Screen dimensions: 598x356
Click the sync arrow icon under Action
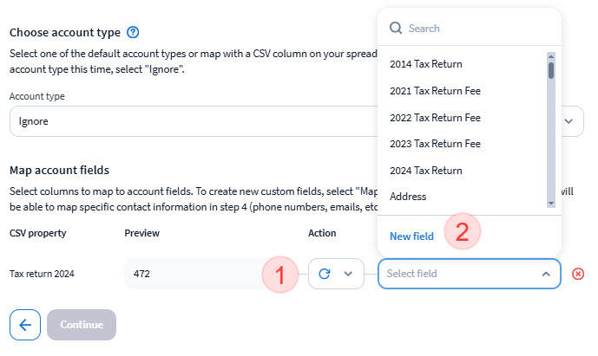point(325,274)
